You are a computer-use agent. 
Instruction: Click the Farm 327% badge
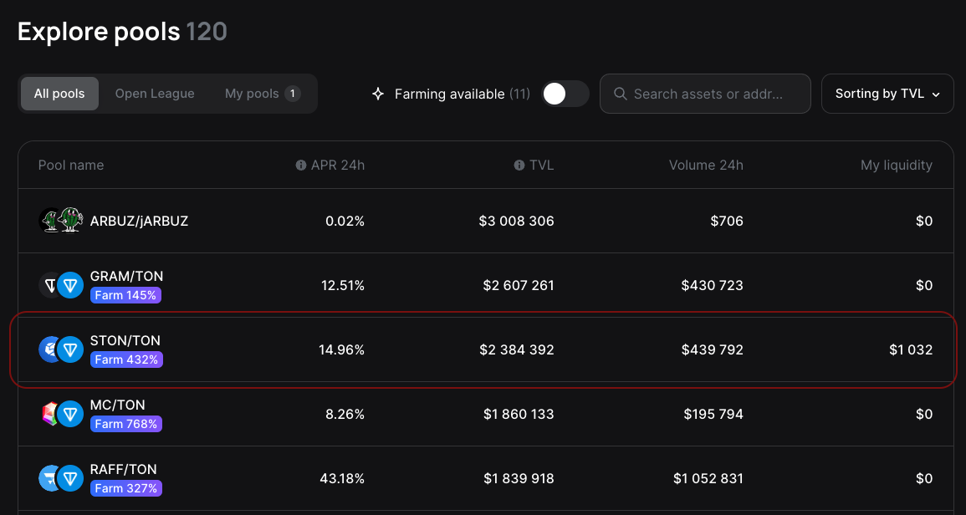click(126, 488)
